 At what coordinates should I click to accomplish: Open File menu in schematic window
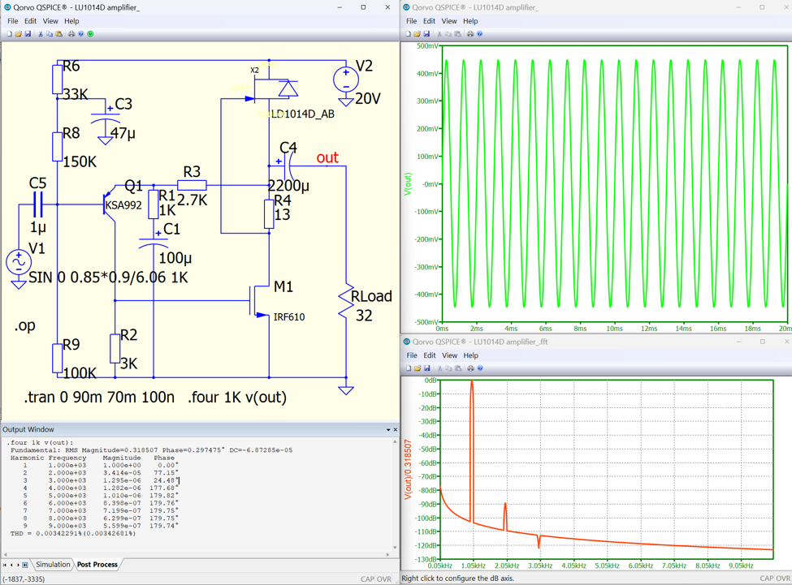pos(13,21)
